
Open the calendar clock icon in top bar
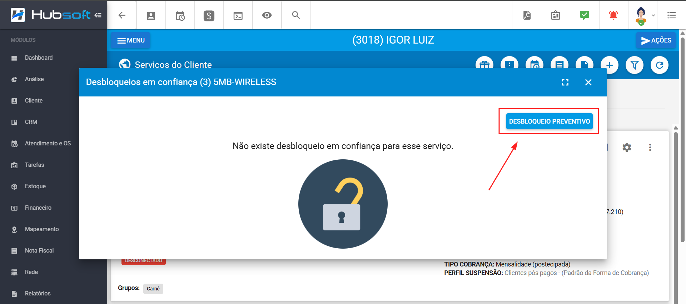[180, 15]
